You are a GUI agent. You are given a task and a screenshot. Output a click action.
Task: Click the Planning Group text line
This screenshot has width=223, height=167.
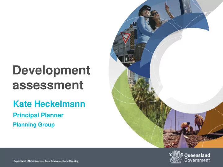coord(34,125)
